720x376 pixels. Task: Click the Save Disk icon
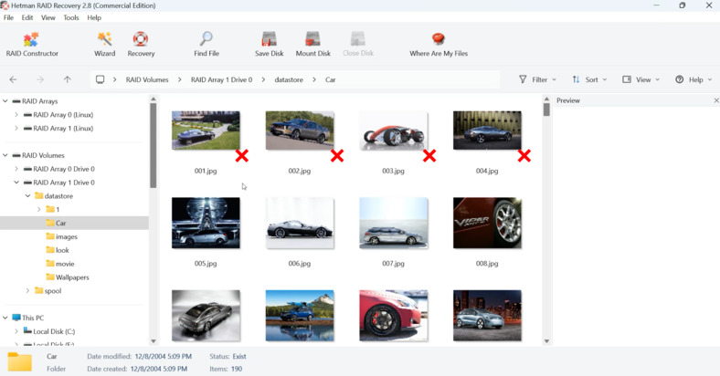pos(269,39)
